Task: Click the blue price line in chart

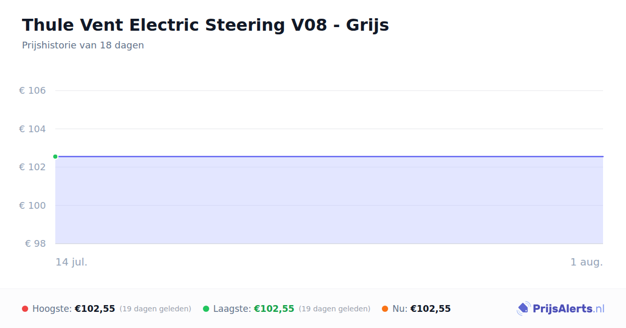Action: point(329,156)
